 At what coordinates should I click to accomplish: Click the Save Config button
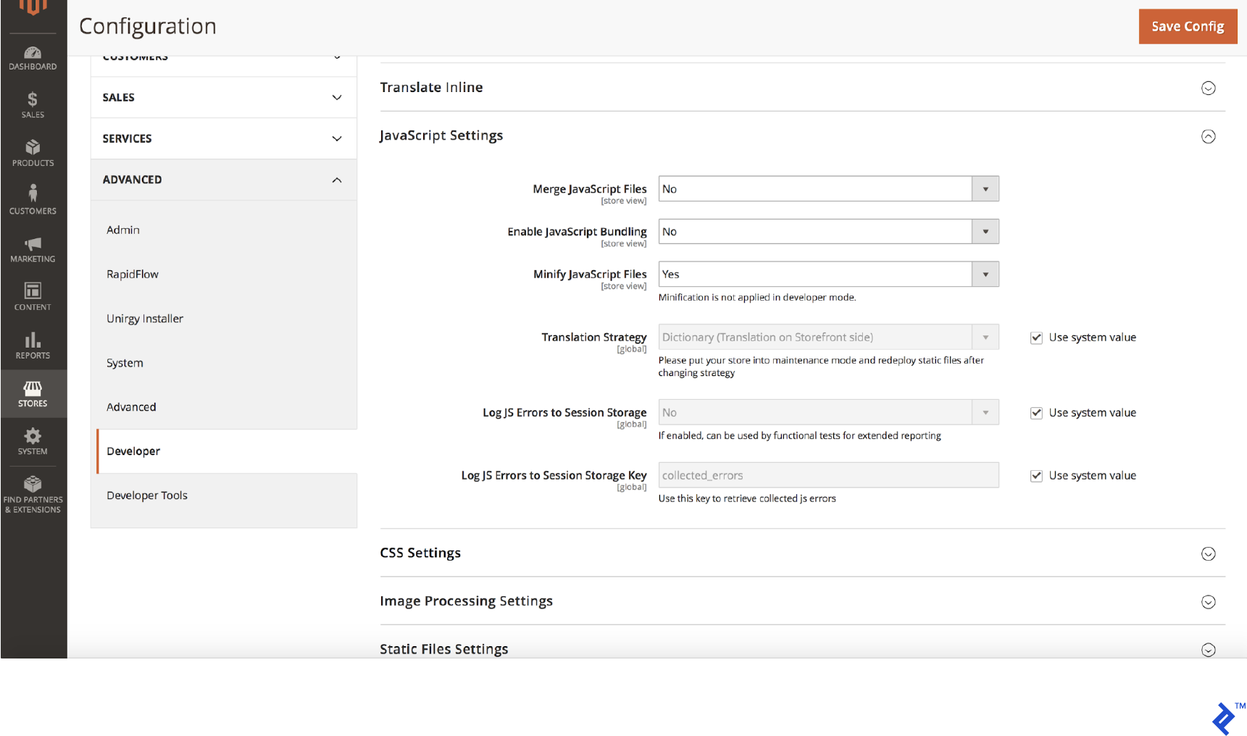click(x=1188, y=26)
